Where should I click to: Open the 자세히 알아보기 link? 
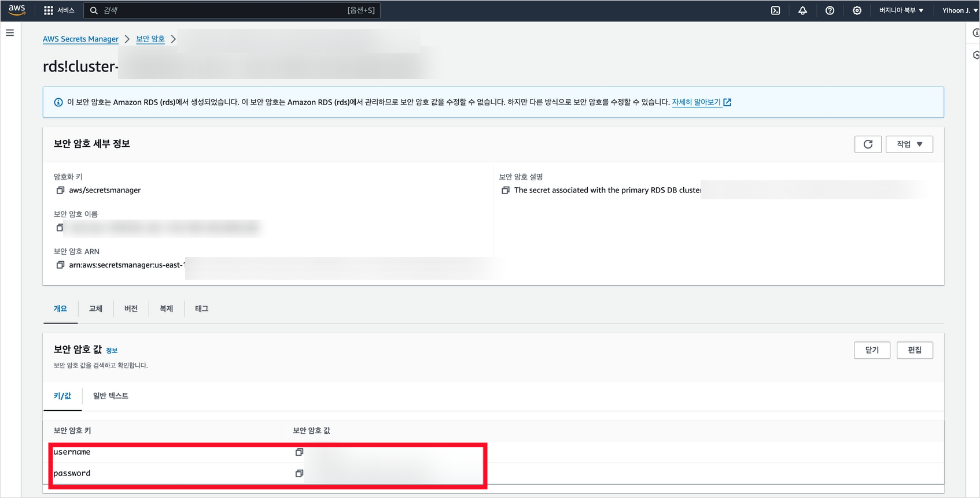696,102
